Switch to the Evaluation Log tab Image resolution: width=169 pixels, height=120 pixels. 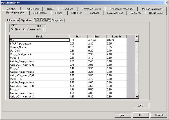click(x=115, y=13)
